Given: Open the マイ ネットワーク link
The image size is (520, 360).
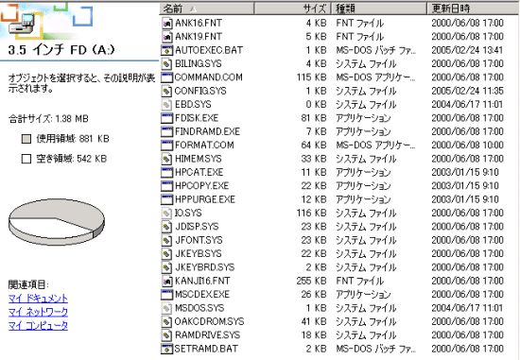Looking at the screenshot, I should [x=38, y=312].
